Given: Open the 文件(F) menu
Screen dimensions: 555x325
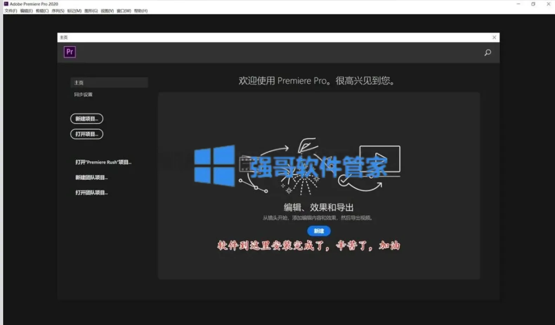Looking at the screenshot, I should [x=11, y=11].
